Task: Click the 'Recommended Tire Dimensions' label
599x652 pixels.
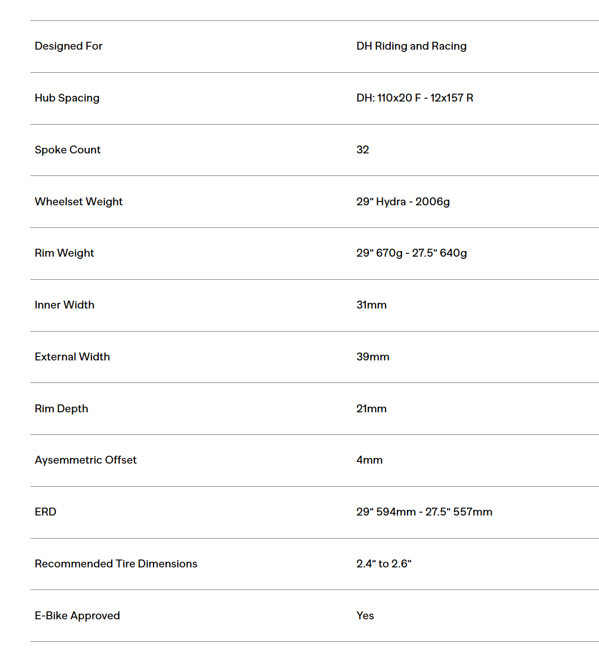Action: (x=116, y=564)
